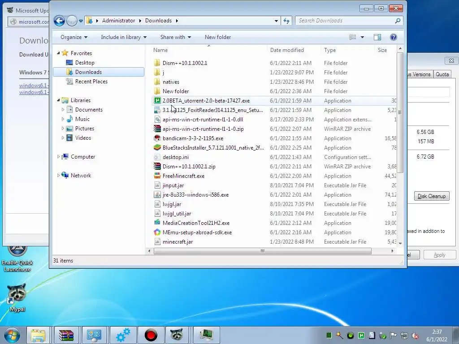
Task: Expand the Computer node
Action: coord(58,157)
